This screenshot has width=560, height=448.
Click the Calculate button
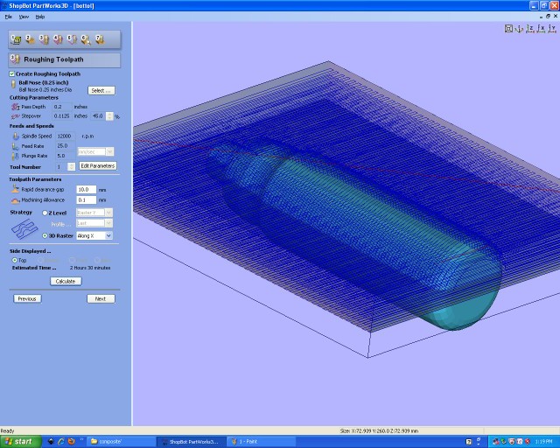tap(66, 281)
